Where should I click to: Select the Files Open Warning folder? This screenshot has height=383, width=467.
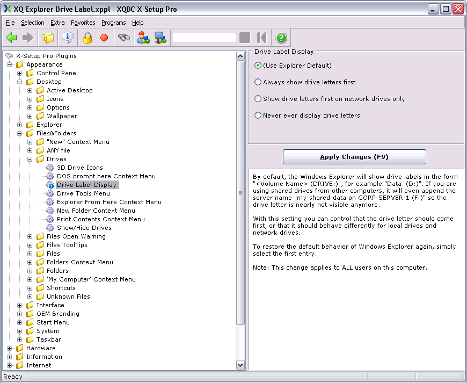pyautogui.click(x=76, y=236)
